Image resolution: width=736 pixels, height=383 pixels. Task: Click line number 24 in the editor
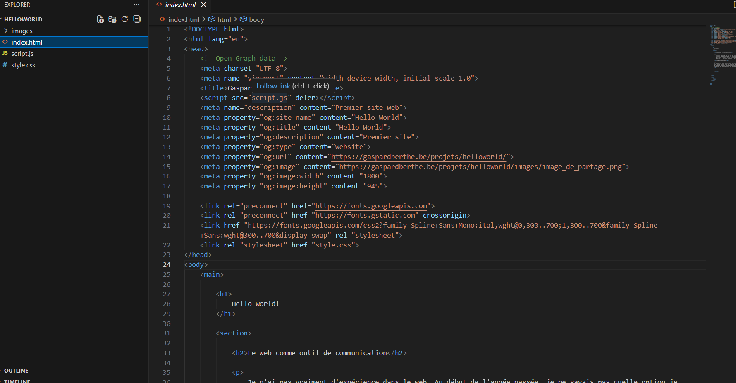pyautogui.click(x=167, y=264)
